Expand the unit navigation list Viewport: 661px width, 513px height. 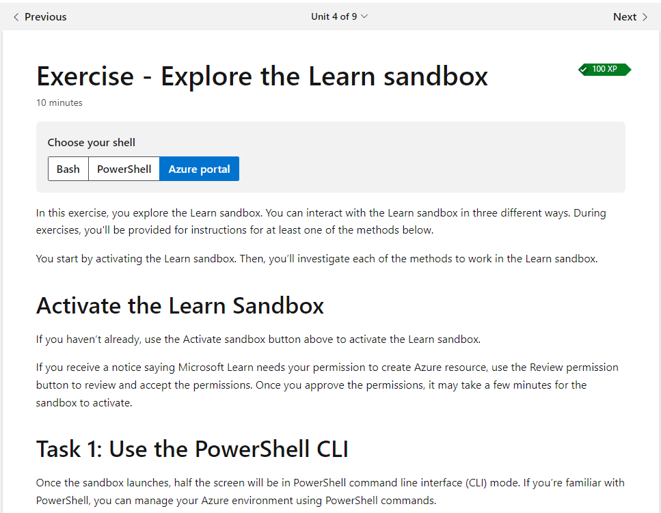click(339, 16)
